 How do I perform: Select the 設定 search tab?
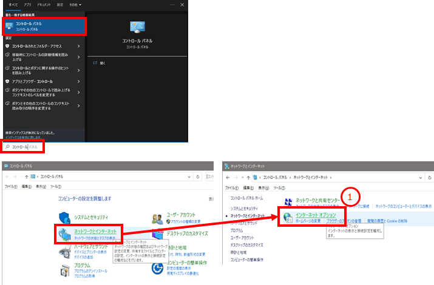coord(60,5)
